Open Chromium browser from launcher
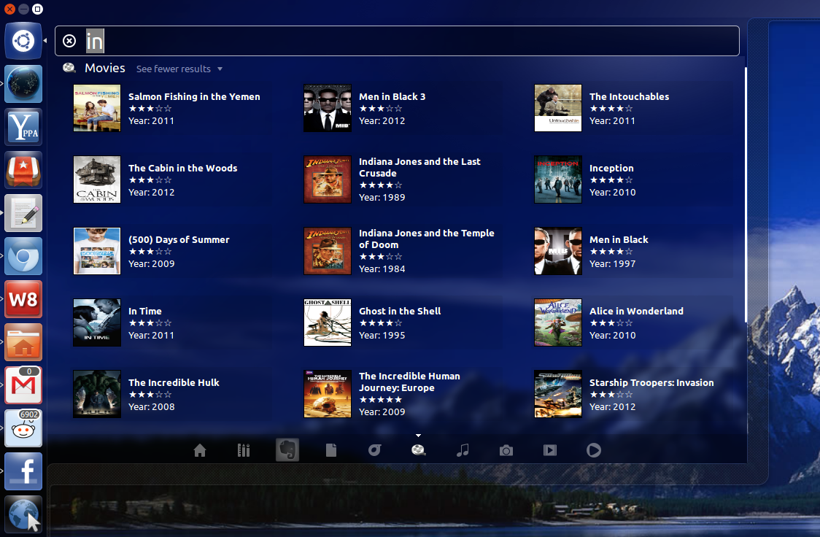This screenshot has width=820, height=537. [23, 256]
